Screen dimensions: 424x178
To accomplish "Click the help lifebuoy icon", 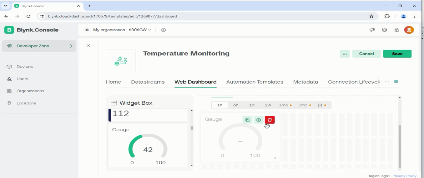I will [x=384, y=30].
